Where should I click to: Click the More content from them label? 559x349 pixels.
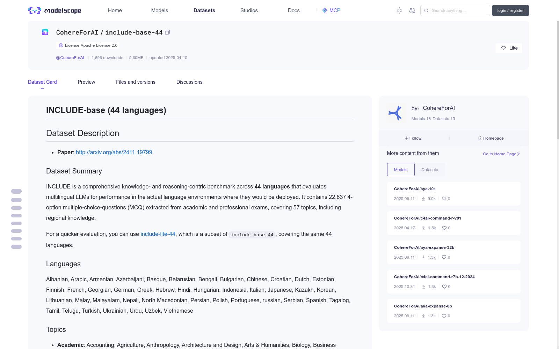click(413, 153)
